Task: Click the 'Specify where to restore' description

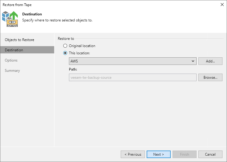Action: [x=57, y=20]
